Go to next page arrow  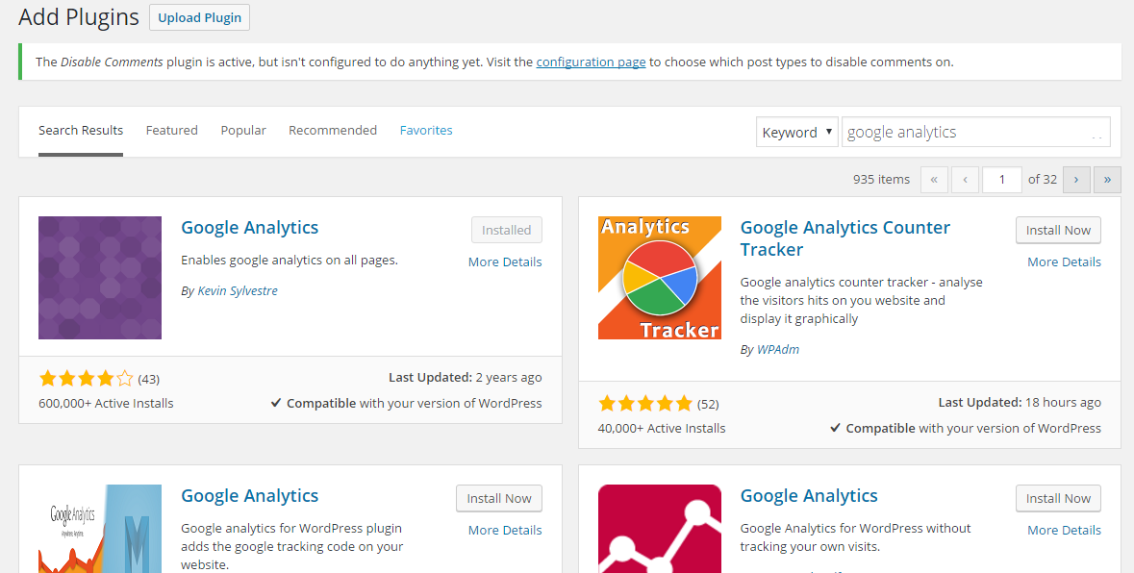[x=1076, y=180]
